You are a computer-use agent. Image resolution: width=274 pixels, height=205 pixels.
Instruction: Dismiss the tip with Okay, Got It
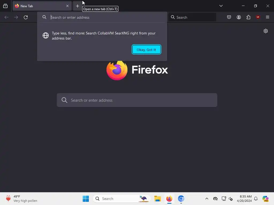click(x=146, y=50)
